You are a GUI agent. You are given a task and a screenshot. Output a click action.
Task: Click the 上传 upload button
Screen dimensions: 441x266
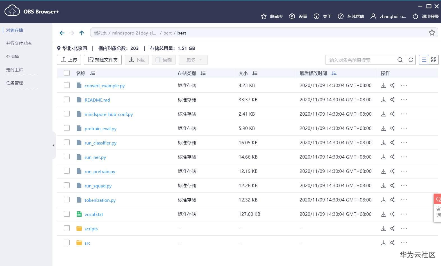pyautogui.click(x=69, y=60)
